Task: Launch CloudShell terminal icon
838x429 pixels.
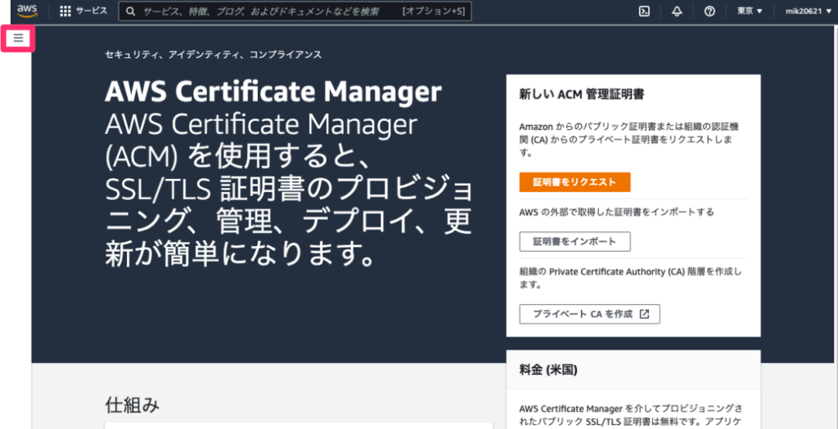Action: pyautogui.click(x=645, y=11)
